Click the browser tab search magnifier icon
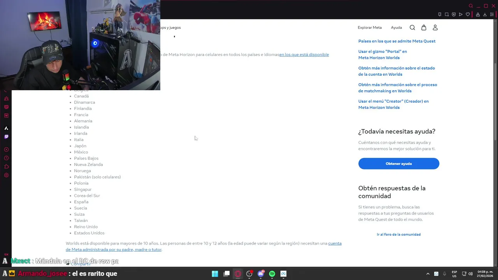The width and height of the screenshot is (498, 280). tap(471, 6)
